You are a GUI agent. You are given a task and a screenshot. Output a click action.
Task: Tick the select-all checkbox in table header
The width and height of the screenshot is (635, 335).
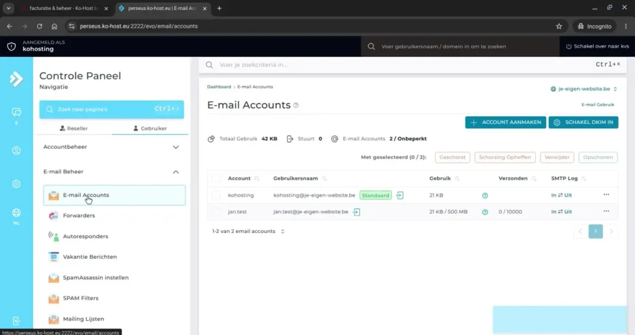pyautogui.click(x=216, y=178)
